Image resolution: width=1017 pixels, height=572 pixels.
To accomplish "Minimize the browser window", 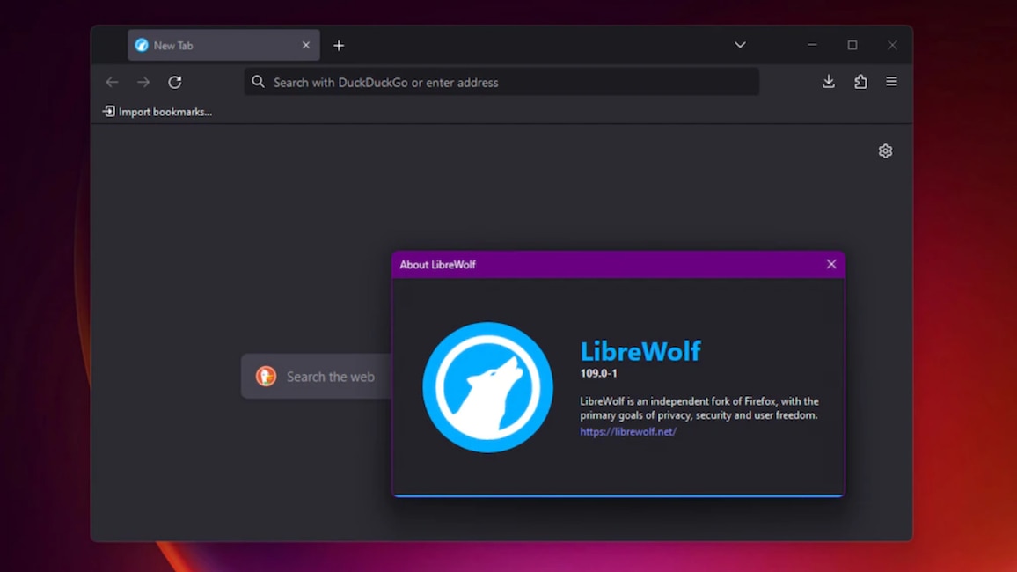I will point(812,45).
